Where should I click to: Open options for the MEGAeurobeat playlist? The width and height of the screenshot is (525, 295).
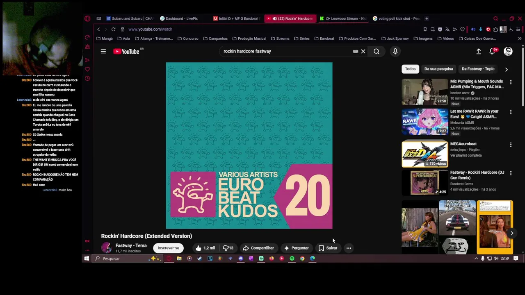pyautogui.click(x=511, y=145)
